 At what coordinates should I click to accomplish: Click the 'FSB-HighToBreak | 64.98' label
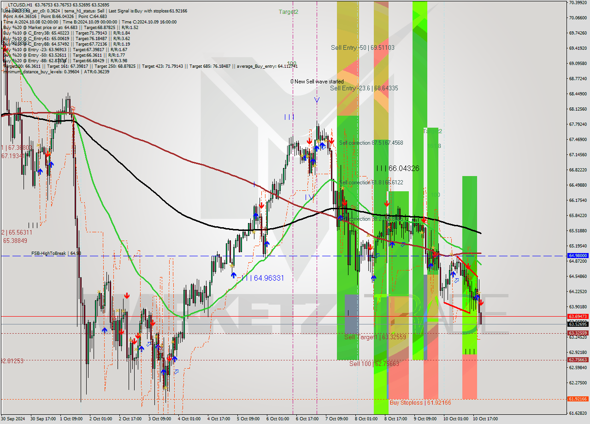pos(56,253)
